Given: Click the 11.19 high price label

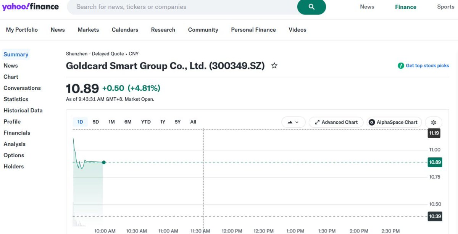Looking at the screenshot, I should 434,133.
